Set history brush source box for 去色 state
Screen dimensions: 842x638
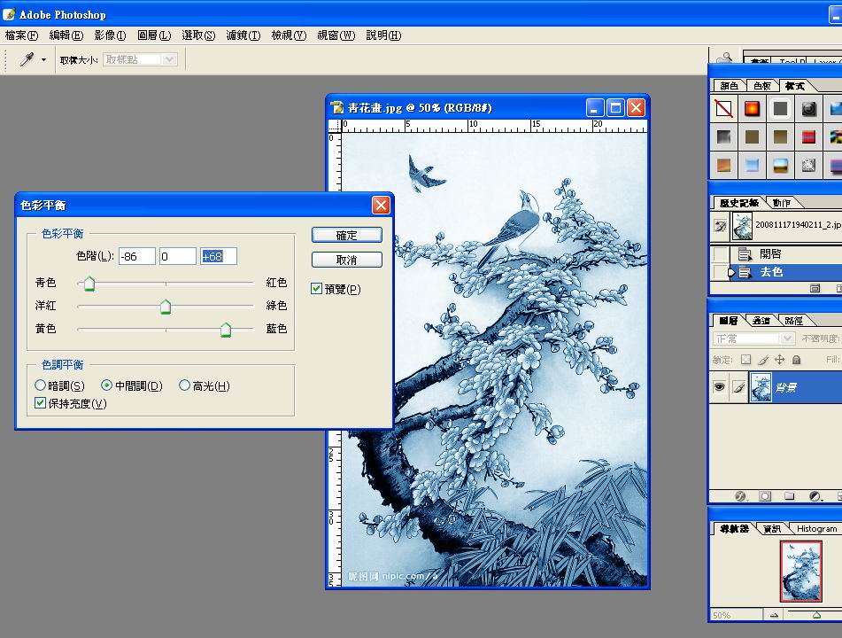720,272
